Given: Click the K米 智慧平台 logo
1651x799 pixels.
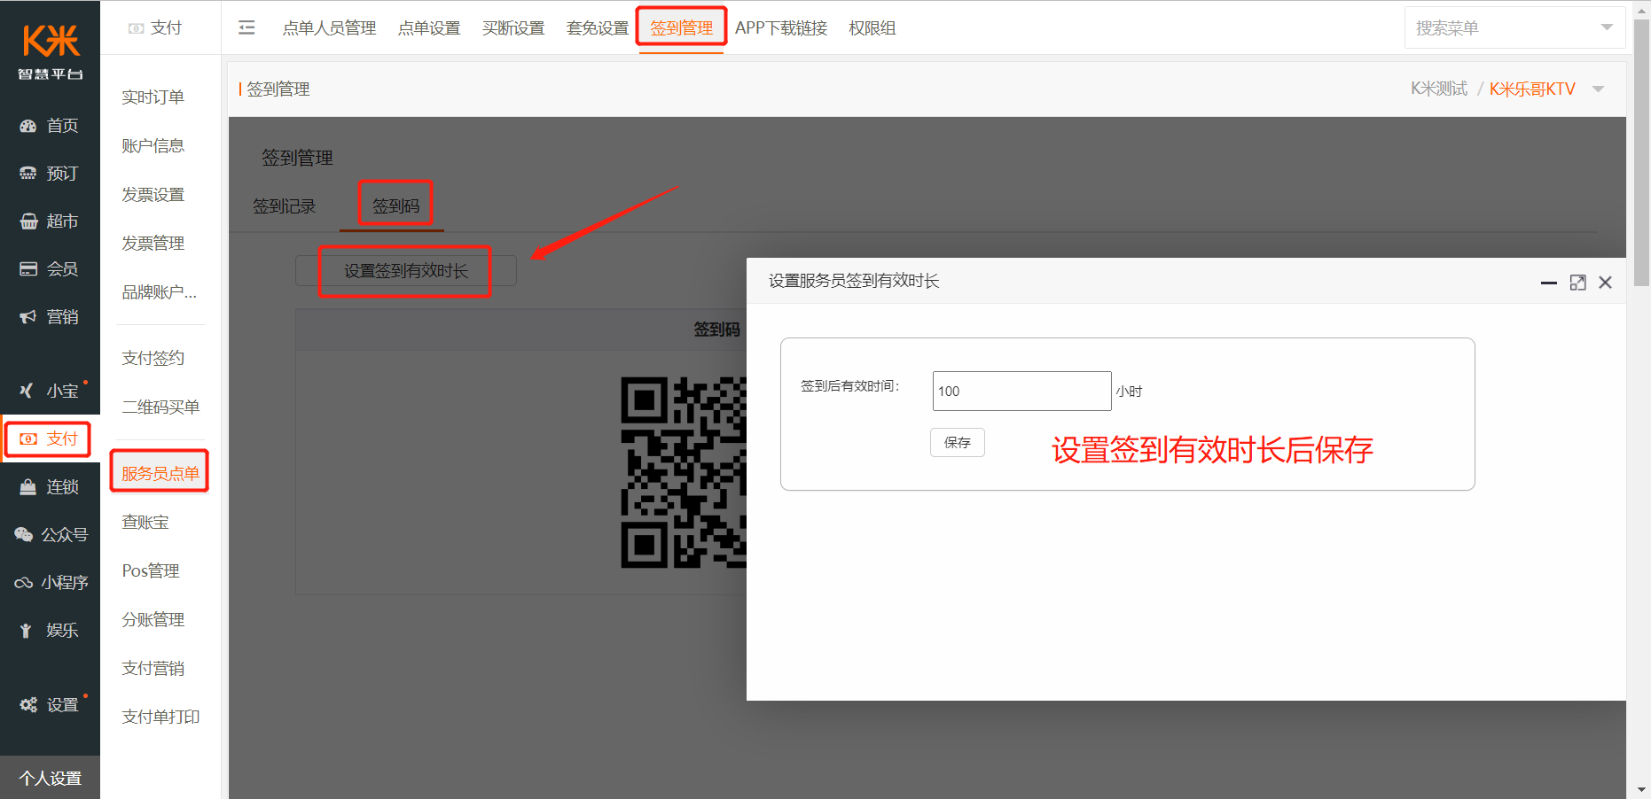Looking at the screenshot, I should pos(51,52).
